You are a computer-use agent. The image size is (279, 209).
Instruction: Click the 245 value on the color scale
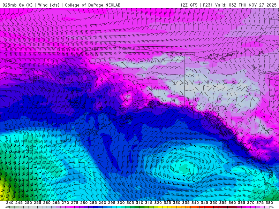click(19, 203)
